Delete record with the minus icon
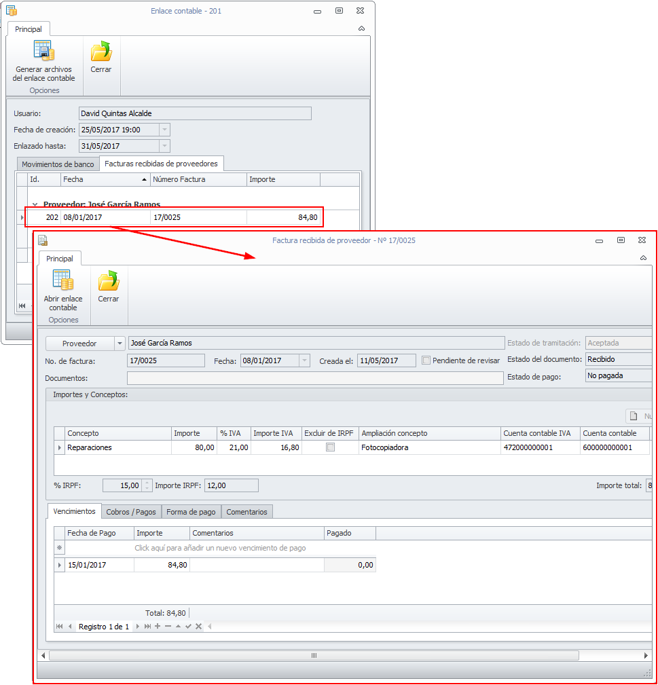 pos(168,627)
